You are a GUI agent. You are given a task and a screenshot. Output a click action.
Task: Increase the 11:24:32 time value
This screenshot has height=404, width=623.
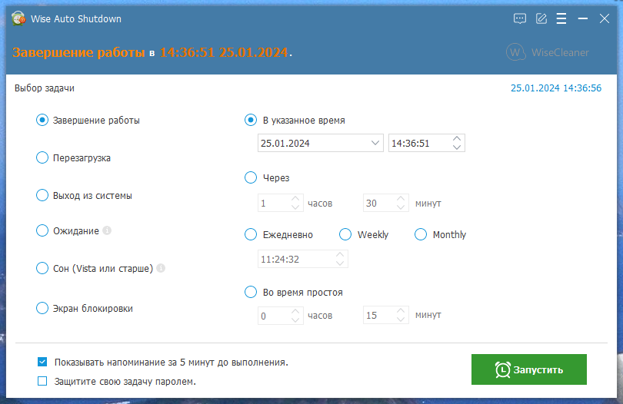pyautogui.click(x=340, y=255)
